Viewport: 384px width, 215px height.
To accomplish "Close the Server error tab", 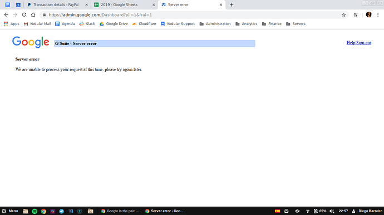I will tap(220, 4).
